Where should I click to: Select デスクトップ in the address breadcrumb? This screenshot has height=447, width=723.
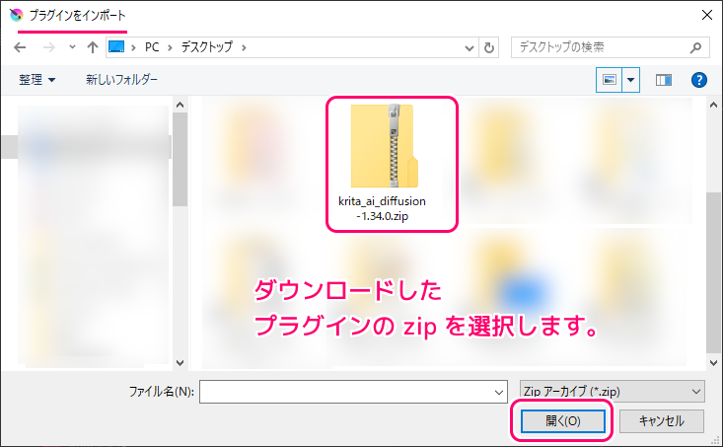pyautogui.click(x=206, y=47)
